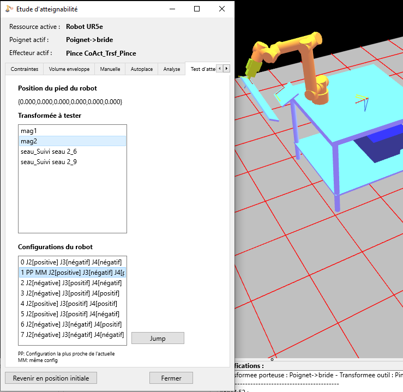This screenshot has width=403, height=392.
Task: Select the Autoplace tab
Action: click(142, 69)
